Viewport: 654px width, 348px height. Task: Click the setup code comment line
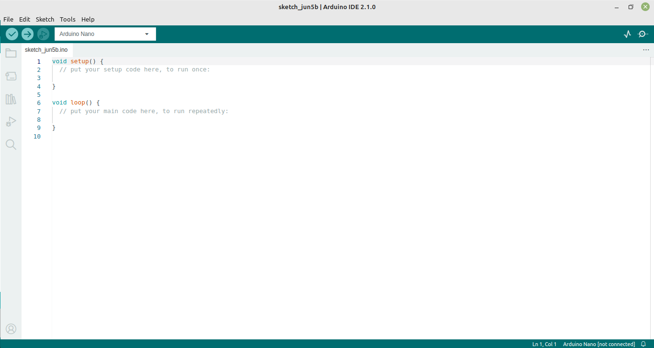click(x=135, y=70)
